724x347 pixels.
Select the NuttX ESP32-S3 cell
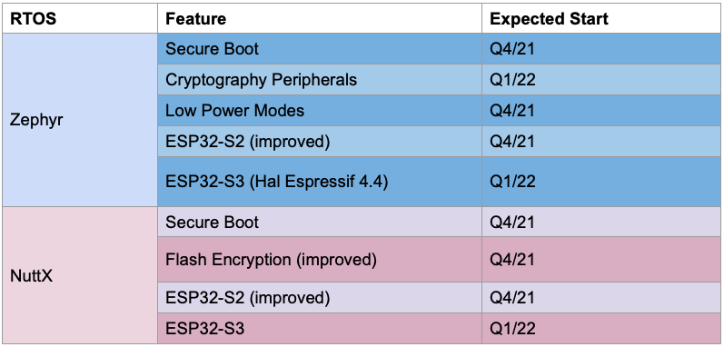[320, 328]
